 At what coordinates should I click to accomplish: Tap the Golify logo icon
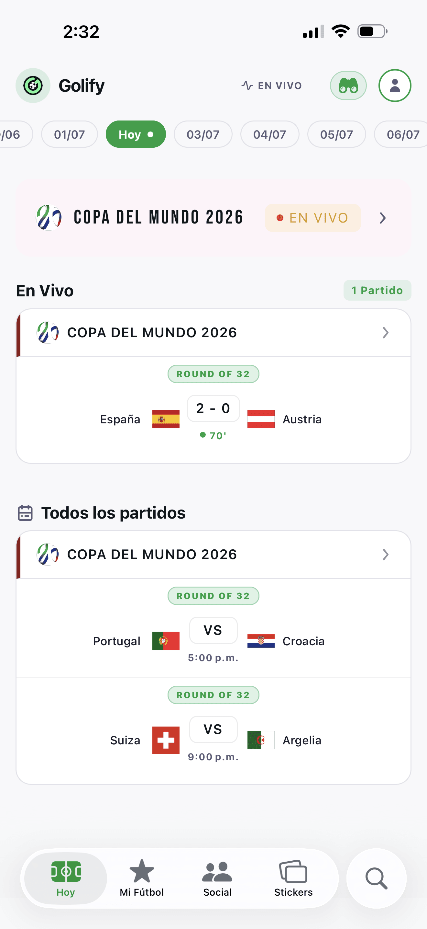pyautogui.click(x=33, y=86)
